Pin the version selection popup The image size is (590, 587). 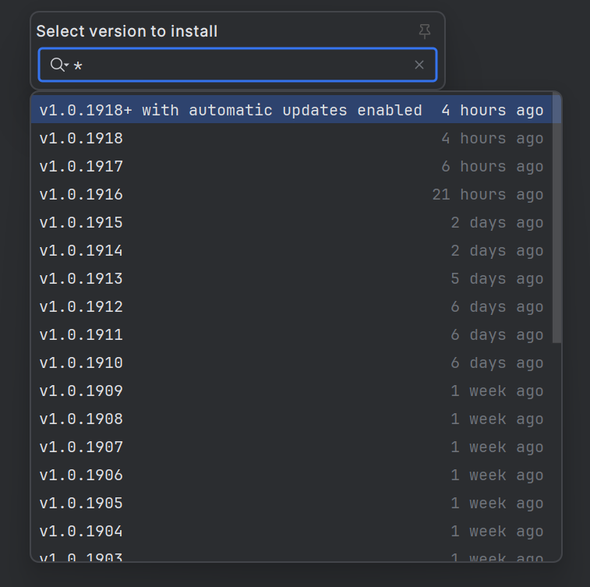(424, 31)
